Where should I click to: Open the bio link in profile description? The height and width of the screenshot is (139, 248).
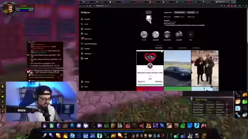click(x=184, y=25)
